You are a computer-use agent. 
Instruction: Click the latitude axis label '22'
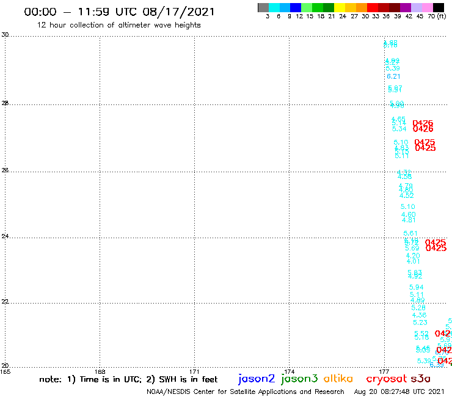pos(5,301)
